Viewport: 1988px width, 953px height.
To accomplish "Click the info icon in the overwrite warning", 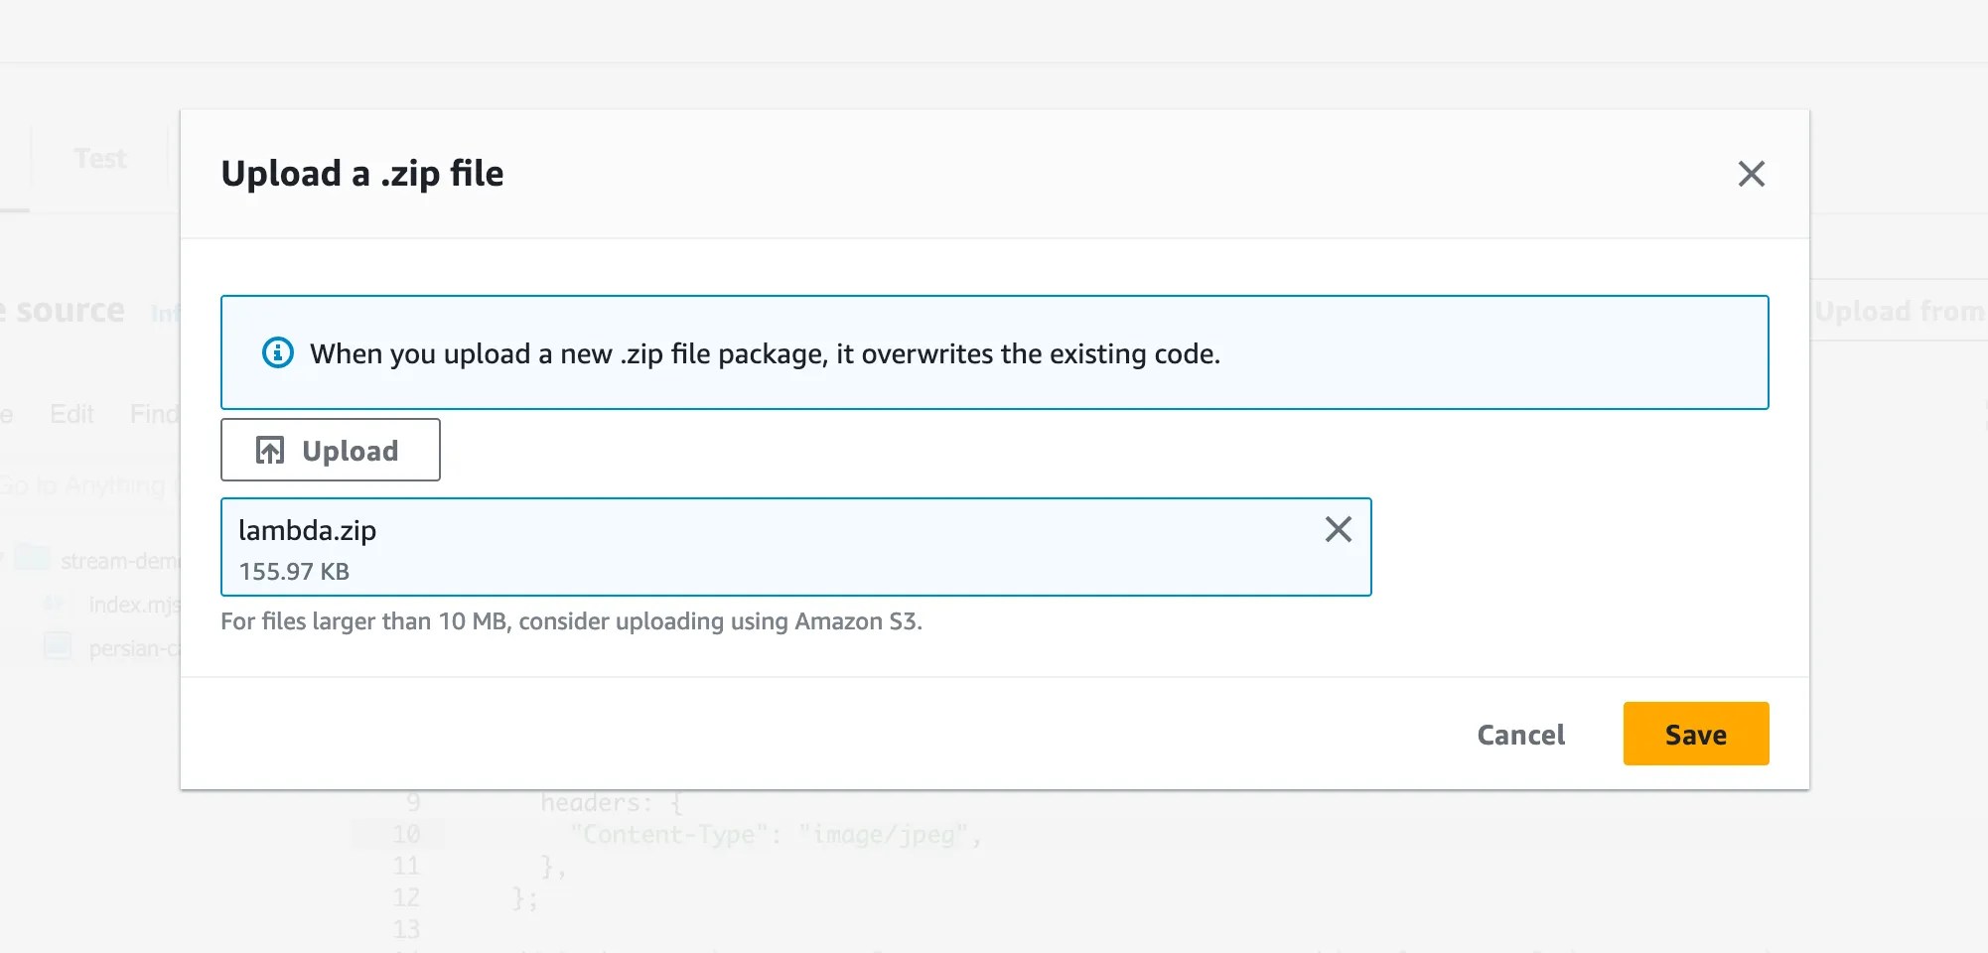I will (x=277, y=352).
